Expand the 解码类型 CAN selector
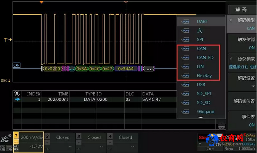The width and height of the screenshot is (257, 153). [x=242, y=24]
